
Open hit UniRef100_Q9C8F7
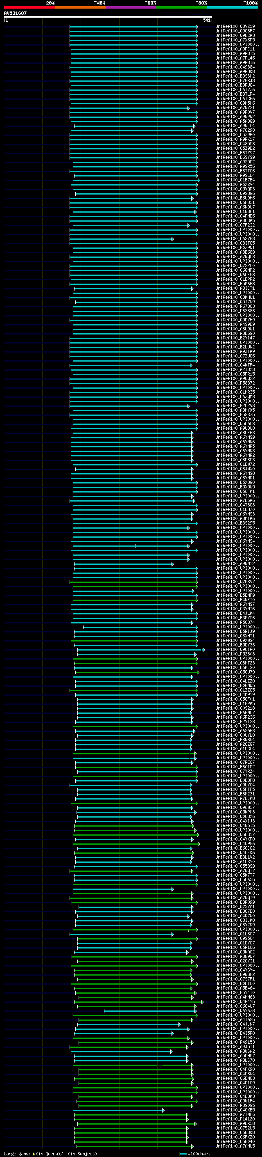point(235,31)
